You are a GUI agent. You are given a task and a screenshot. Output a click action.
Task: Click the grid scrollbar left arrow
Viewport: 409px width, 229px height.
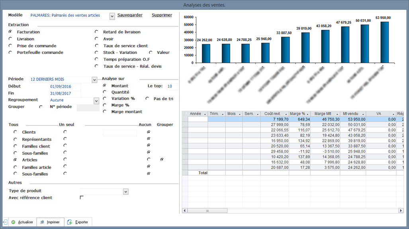click(x=185, y=210)
